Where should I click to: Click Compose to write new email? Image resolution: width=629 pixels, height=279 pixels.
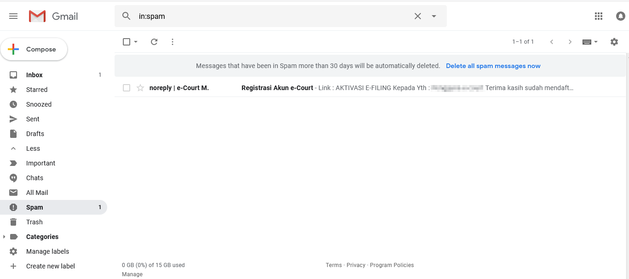pyautogui.click(x=34, y=49)
